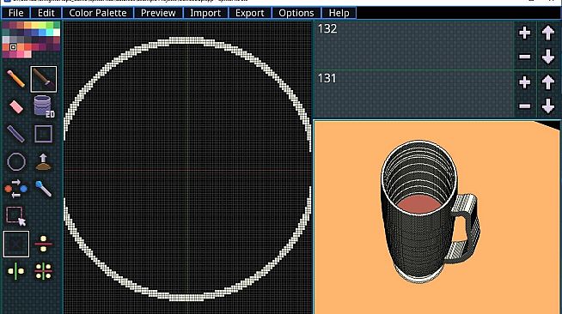Pick the currently selected marked palette swatch
562x314 pixels.
(x=13, y=47)
